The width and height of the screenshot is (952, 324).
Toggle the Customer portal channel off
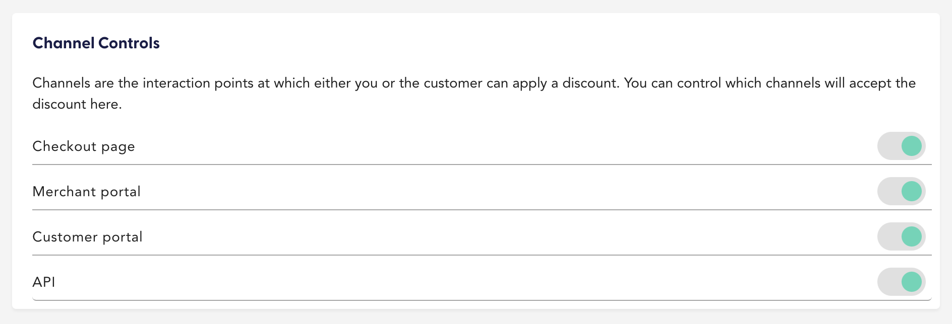pos(902,236)
